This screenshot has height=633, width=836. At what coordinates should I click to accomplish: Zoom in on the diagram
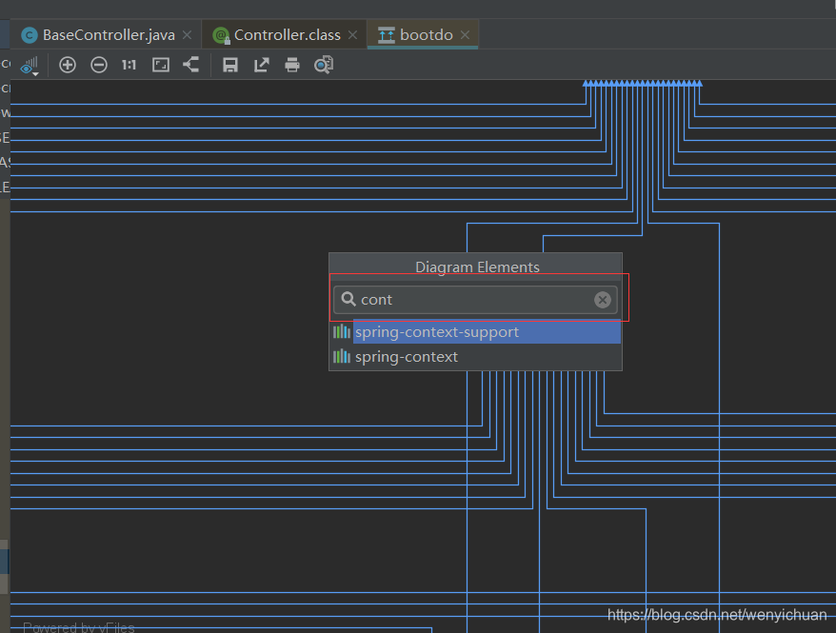tap(68, 65)
